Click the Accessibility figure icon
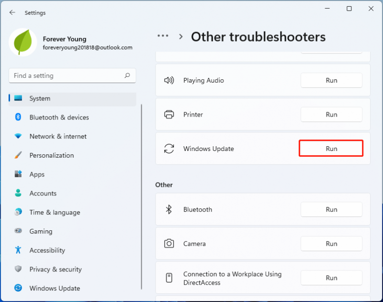 [x=18, y=250]
